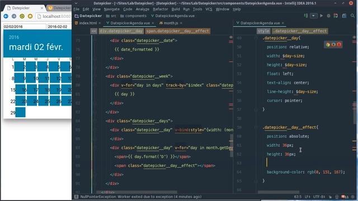Viewport: 358px width, 201px height.
Task: Click the Search Everywhere magnifier icon
Action: (352, 16)
